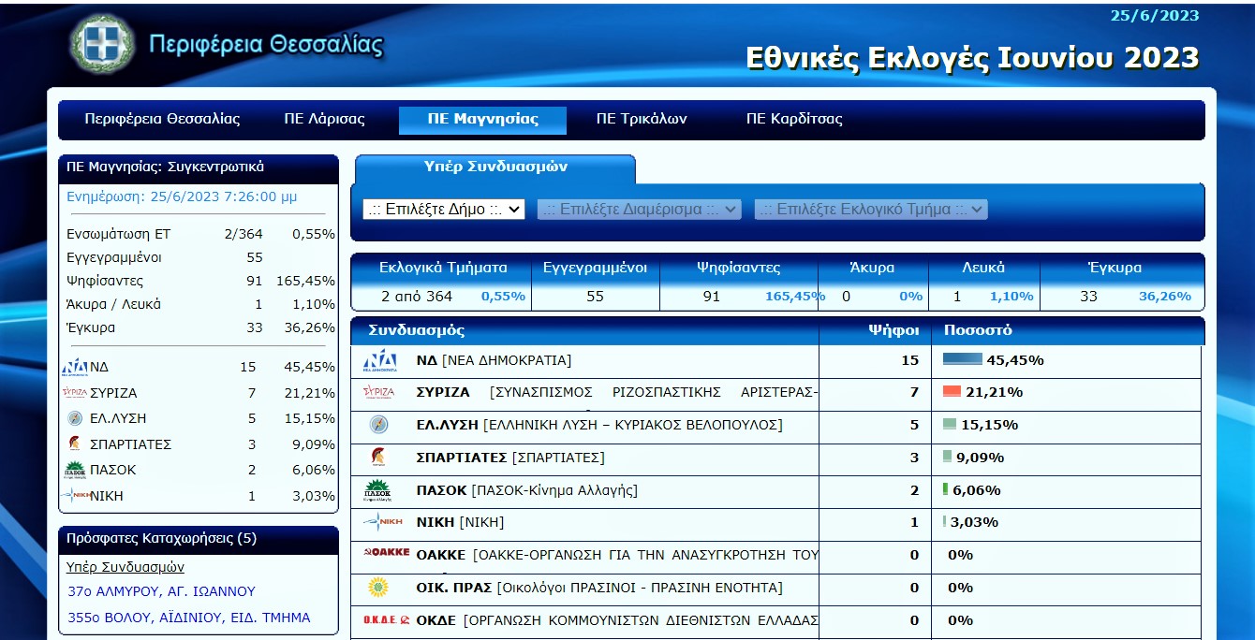Click the ΝΙΚΗ logo in sidebar summary
The width and height of the screenshot is (1255, 640).
point(75,496)
